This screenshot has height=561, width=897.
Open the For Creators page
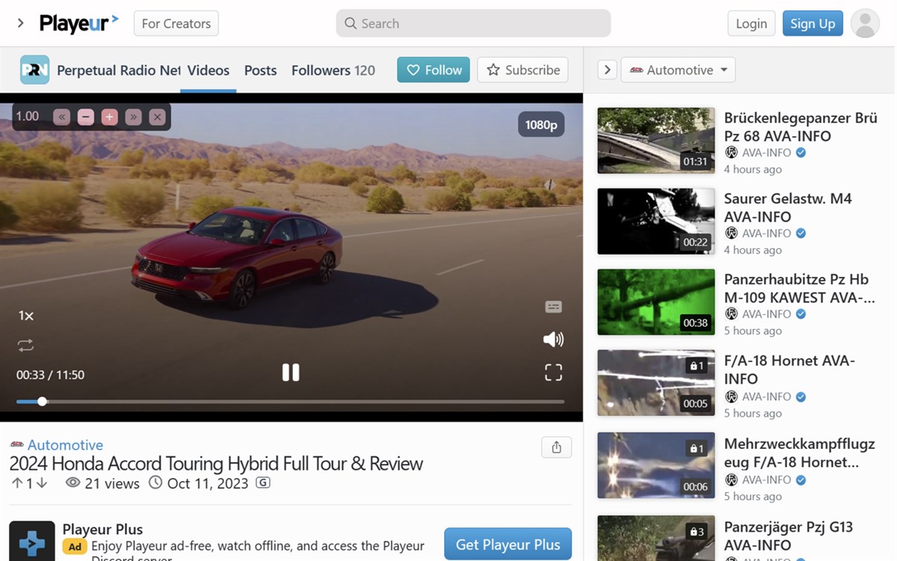pyautogui.click(x=176, y=23)
